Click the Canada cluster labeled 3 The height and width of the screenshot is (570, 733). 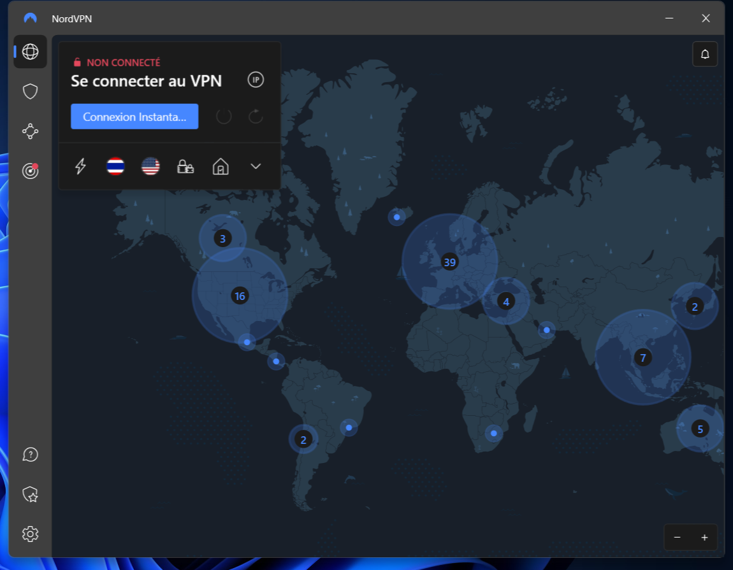pyautogui.click(x=222, y=239)
